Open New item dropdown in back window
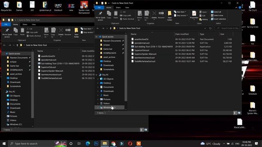This screenshot has width=262, height=147. (86, 29)
